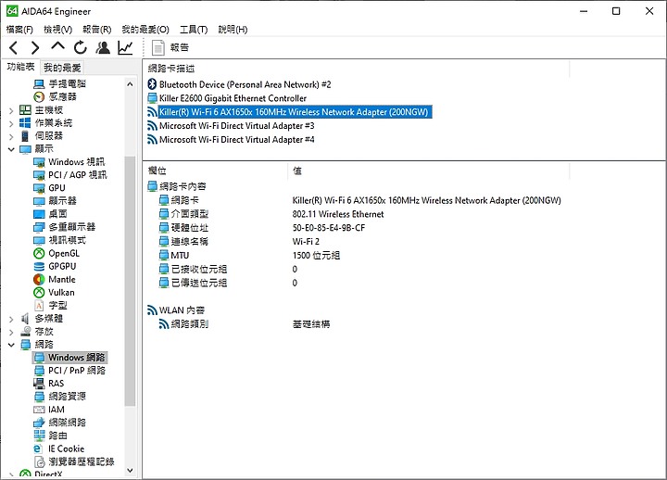Click the user profile toolbar icon
The width and height of the screenshot is (667, 480).
103,47
